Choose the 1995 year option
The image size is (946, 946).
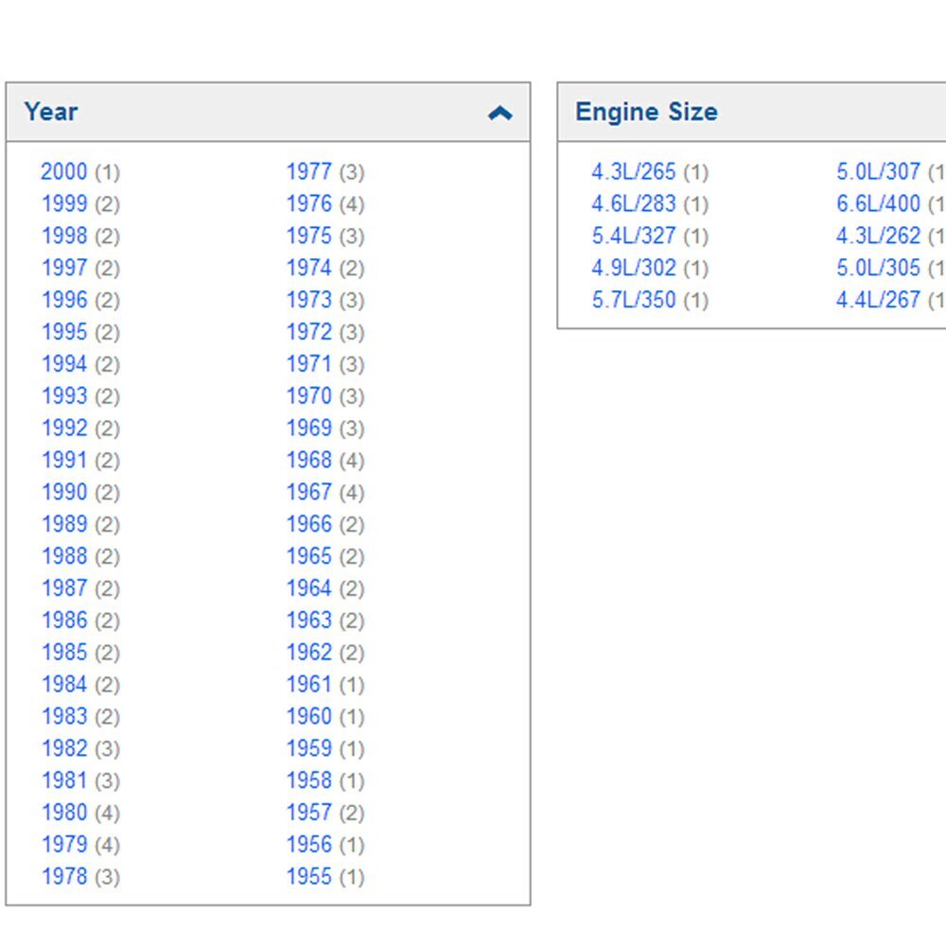[x=63, y=332]
